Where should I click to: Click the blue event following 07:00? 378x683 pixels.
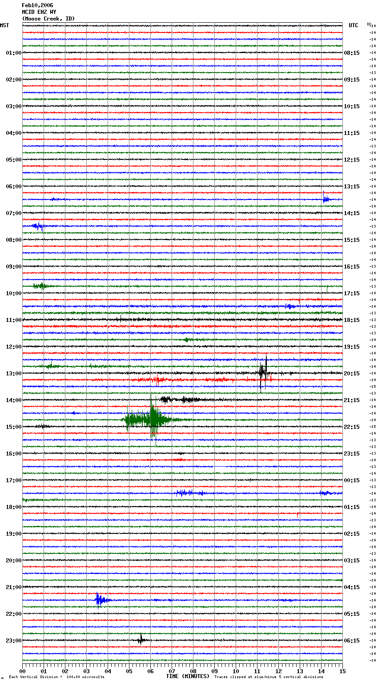click(38, 226)
